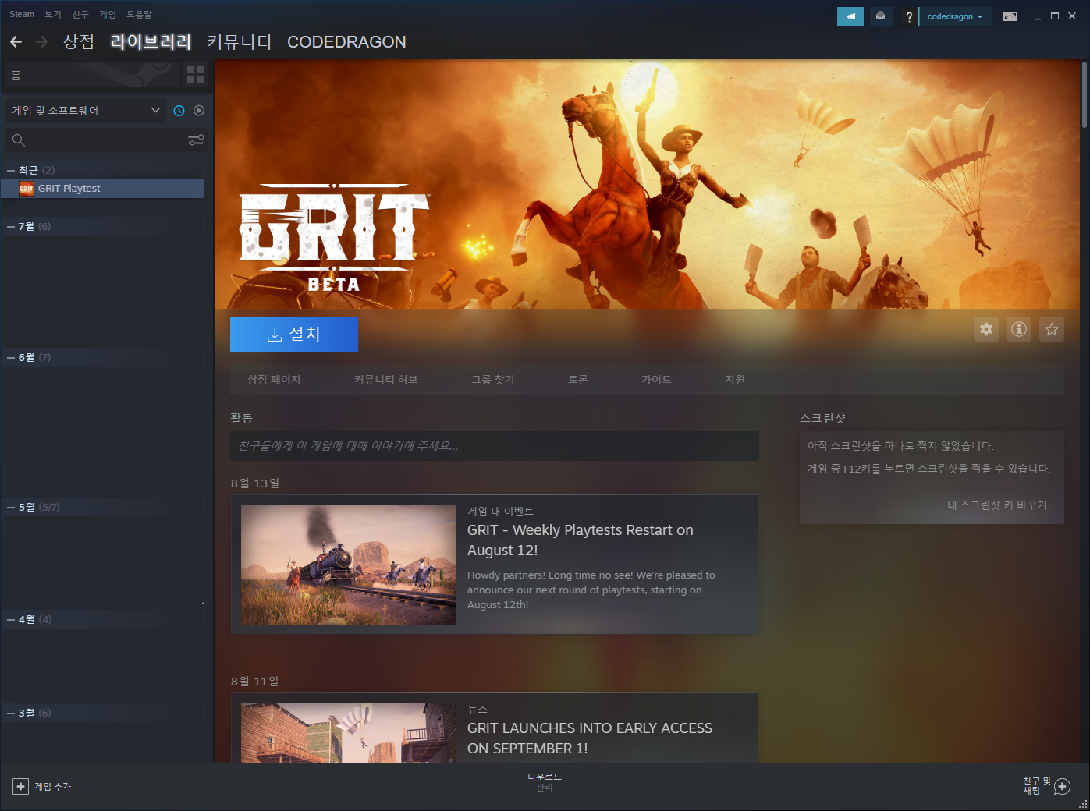This screenshot has width=1090, height=811.
Task: Switch library to grid collections view
Action: (196, 75)
